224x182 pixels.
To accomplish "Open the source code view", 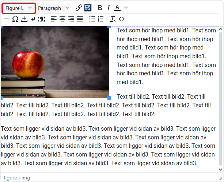I will [x=122, y=19].
